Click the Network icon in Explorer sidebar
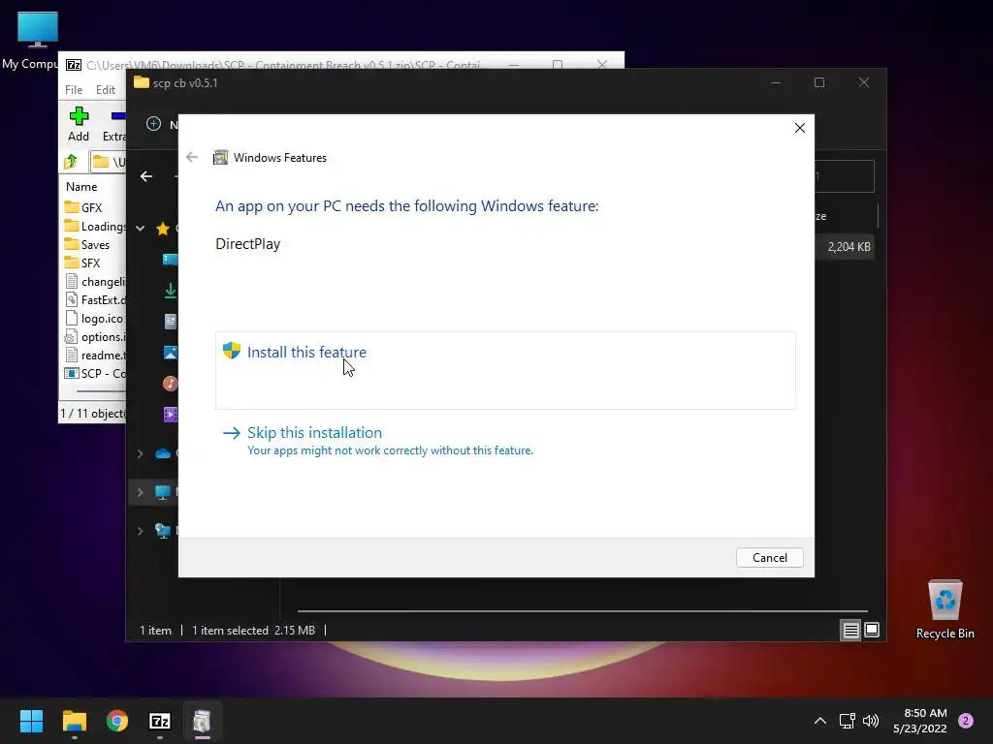Viewport: 993px width, 744px height. (x=163, y=531)
